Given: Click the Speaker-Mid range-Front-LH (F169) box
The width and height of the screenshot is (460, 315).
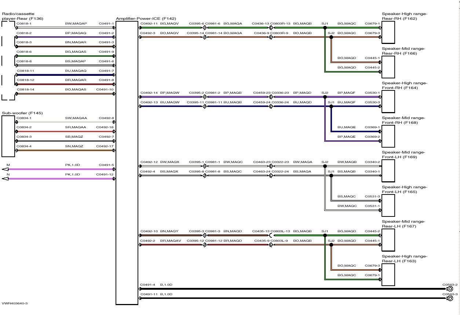Looking at the screenshot, I should pos(388,171).
